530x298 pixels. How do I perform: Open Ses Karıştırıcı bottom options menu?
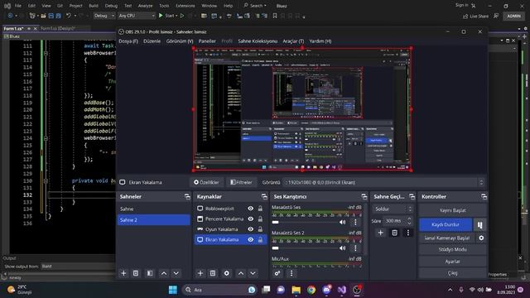pyautogui.click(x=291, y=273)
